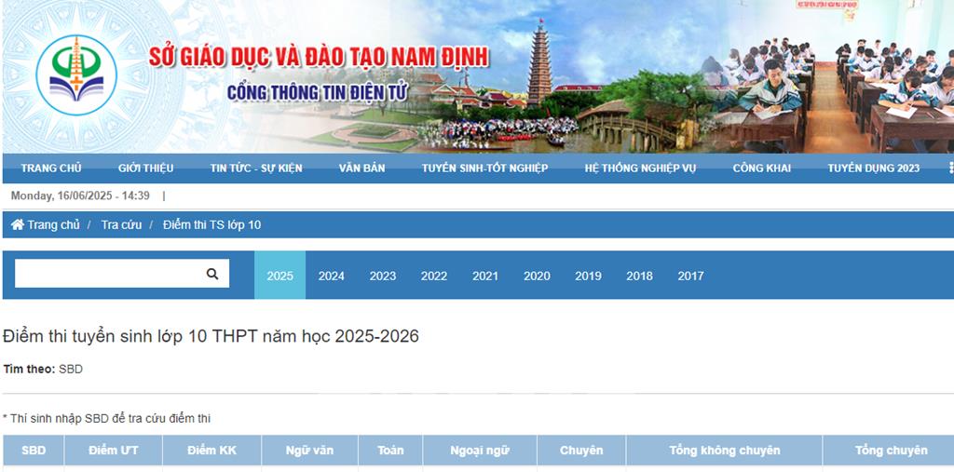Open TUYỂN SINH-TỐT NGHIỆP menu
Viewport: 954px width, 472px height.
click(x=484, y=169)
